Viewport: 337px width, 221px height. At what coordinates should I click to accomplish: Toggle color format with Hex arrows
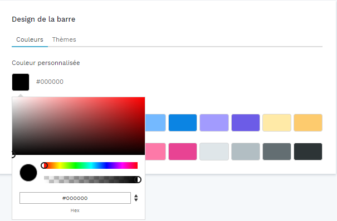point(136,198)
